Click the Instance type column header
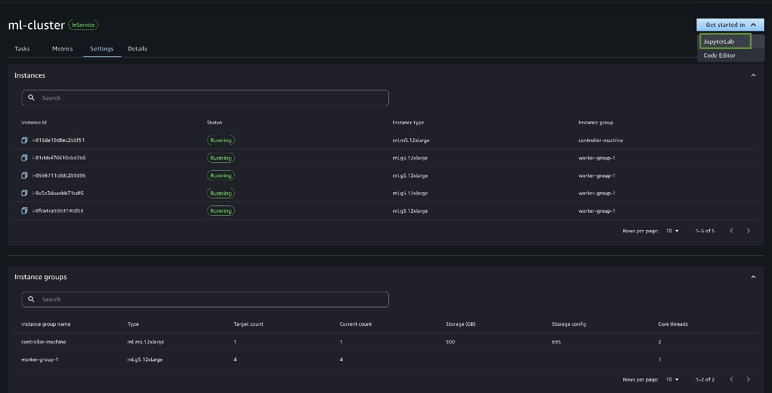Screen dimensions: 772x393 click(408, 122)
